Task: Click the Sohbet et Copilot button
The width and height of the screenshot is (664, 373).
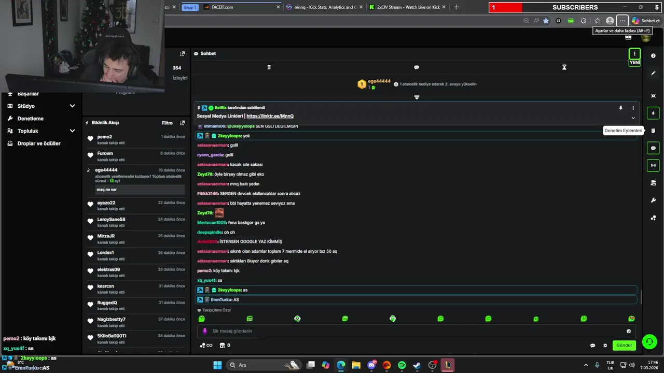Action: [645, 21]
